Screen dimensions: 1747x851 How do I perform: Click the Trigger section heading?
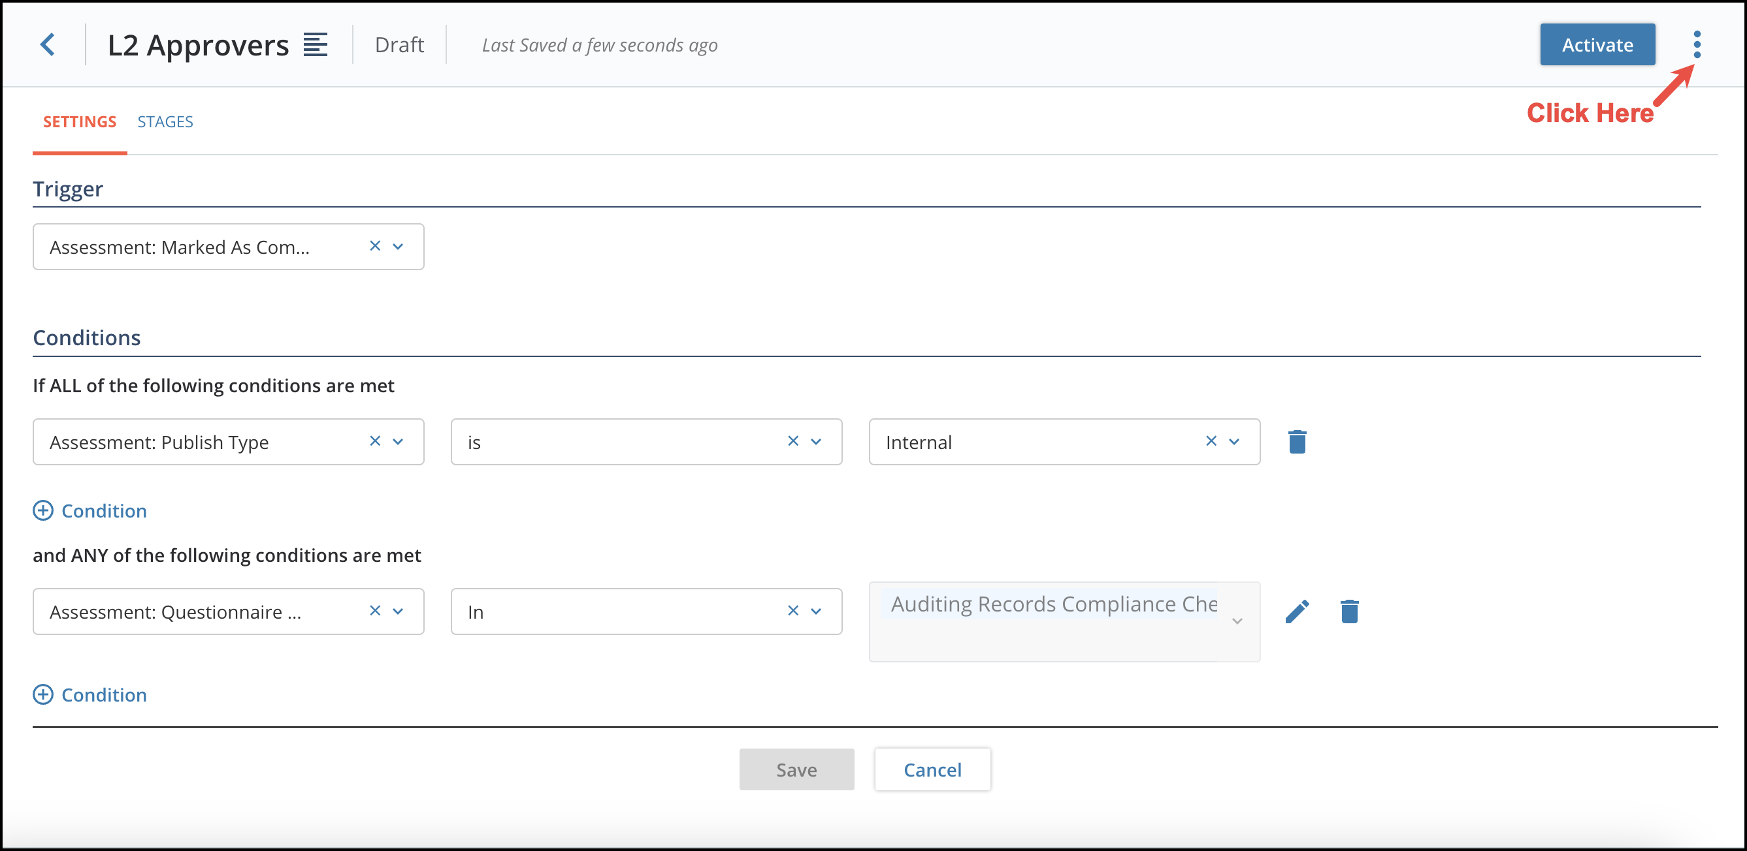click(x=68, y=189)
